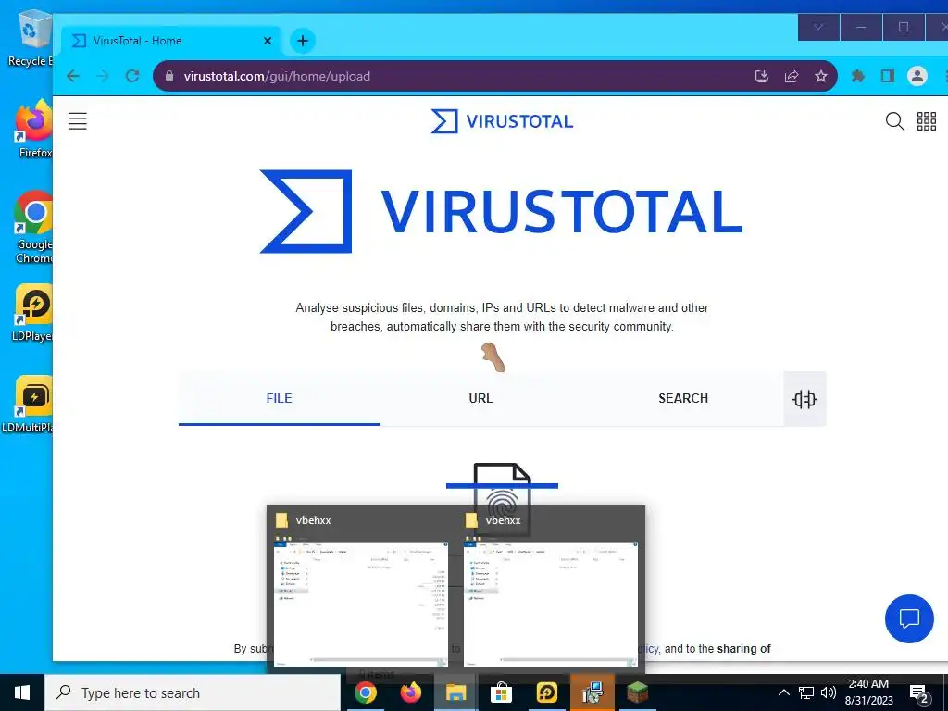This screenshot has width=948, height=711.
Task: Click the file upload fingerprint icon
Action: coord(502,499)
